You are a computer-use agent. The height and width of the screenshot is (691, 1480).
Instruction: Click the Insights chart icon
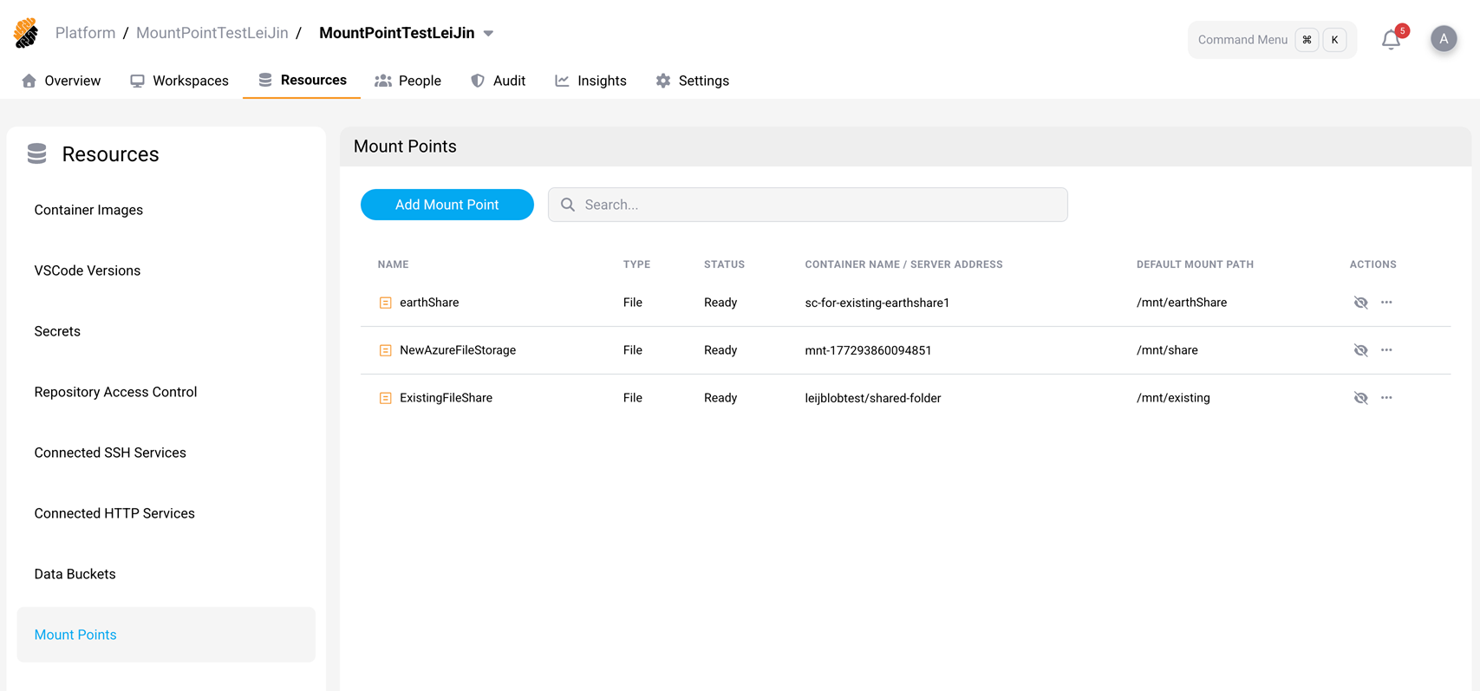pos(562,81)
